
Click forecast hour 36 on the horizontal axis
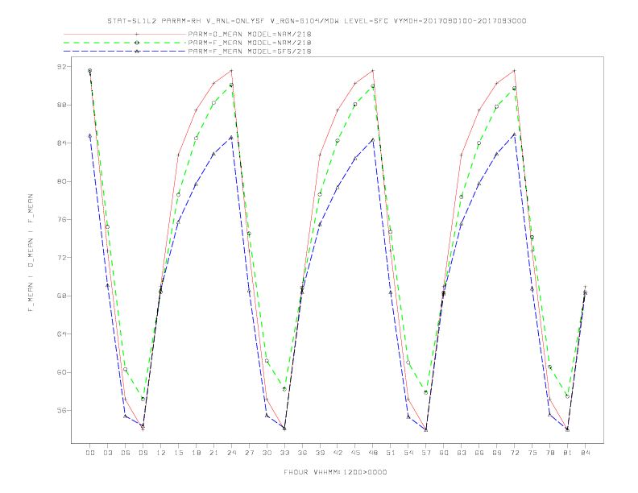[x=302, y=453]
